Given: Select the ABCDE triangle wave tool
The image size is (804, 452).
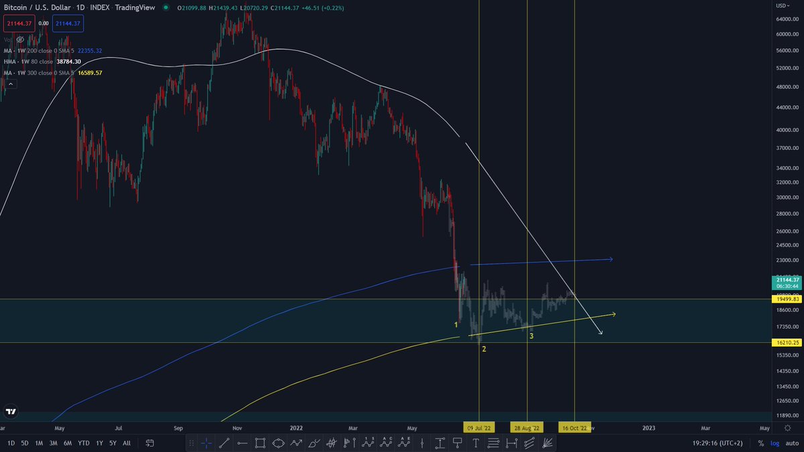Looking at the screenshot, I should click(404, 443).
